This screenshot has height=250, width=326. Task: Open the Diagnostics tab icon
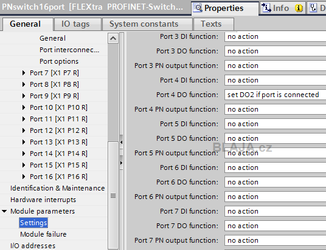[313, 8]
